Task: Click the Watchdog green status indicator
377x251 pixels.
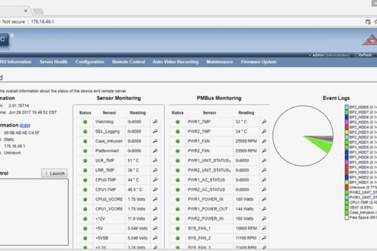Action: (x=85, y=122)
